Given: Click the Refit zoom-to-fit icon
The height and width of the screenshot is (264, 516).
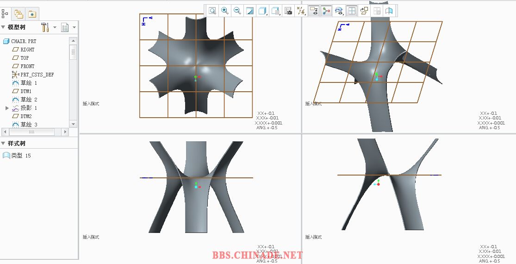Looking at the screenshot, I should click(x=212, y=11).
